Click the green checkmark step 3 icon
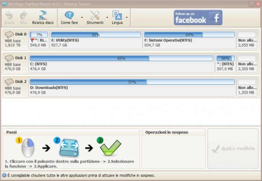This screenshot has width=262, height=181. click(x=110, y=148)
